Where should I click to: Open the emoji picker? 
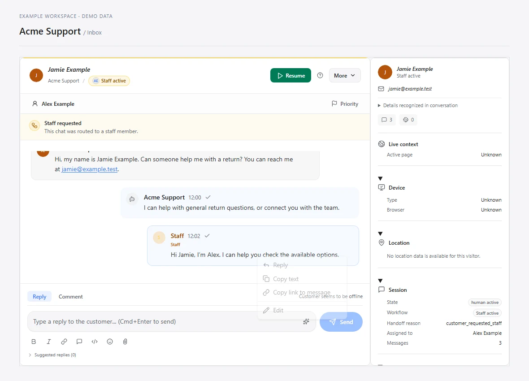(110, 342)
